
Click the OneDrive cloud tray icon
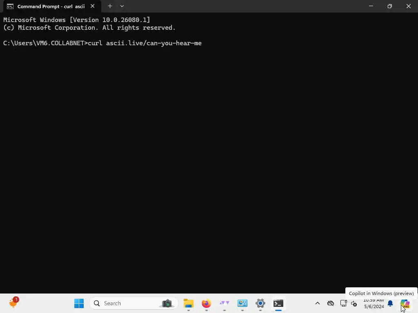(331, 303)
